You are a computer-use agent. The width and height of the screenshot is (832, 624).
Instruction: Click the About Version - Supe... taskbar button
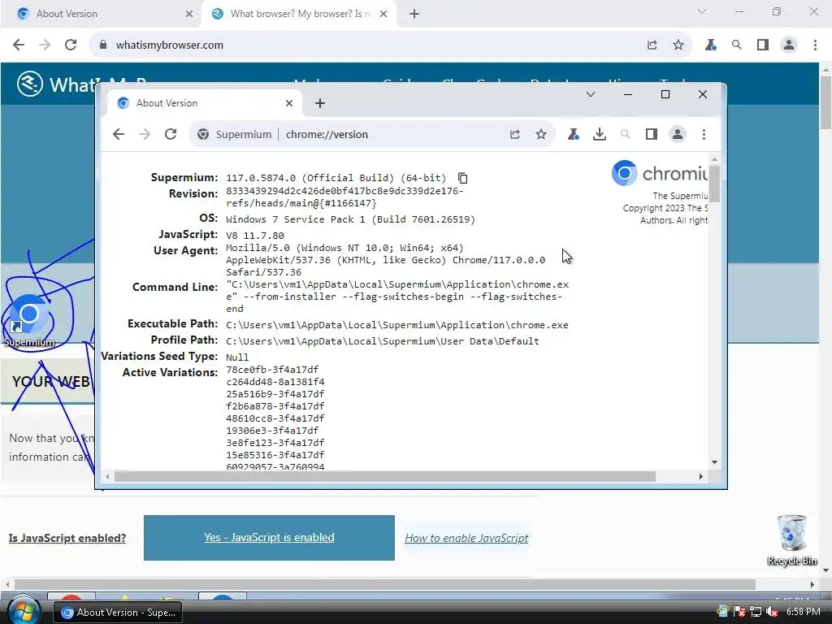tap(118, 613)
